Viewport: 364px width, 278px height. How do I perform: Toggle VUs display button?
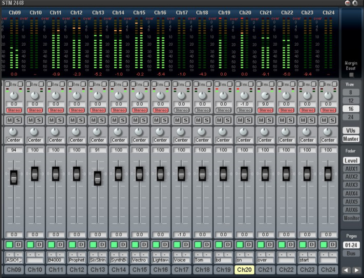tap(351, 131)
